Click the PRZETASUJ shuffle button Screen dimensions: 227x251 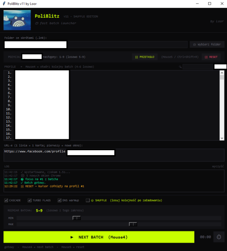point(145,57)
